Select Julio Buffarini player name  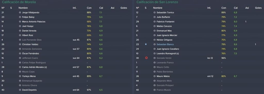163,17
